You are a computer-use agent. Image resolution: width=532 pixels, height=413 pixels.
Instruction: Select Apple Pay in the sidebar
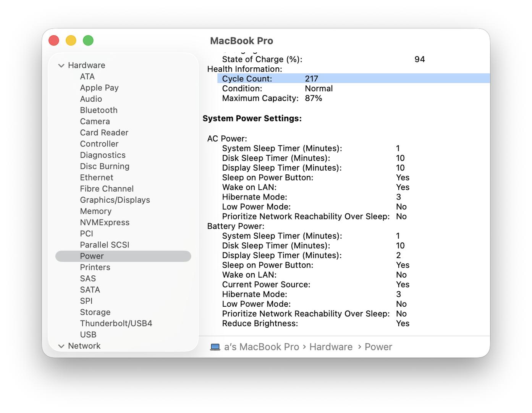point(99,88)
